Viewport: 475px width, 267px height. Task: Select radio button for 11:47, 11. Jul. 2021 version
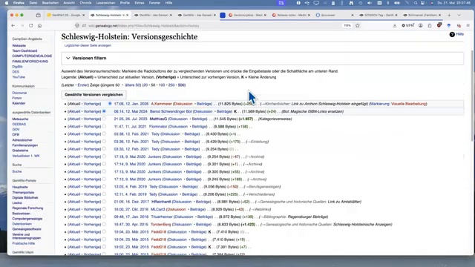pyautogui.click(x=104, y=127)
